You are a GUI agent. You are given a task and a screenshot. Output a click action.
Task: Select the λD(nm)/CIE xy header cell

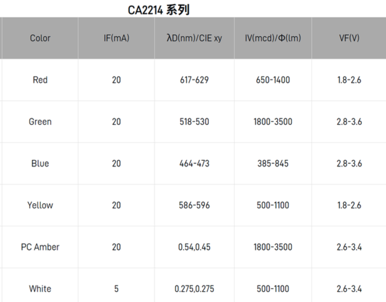tap(194, 38)
